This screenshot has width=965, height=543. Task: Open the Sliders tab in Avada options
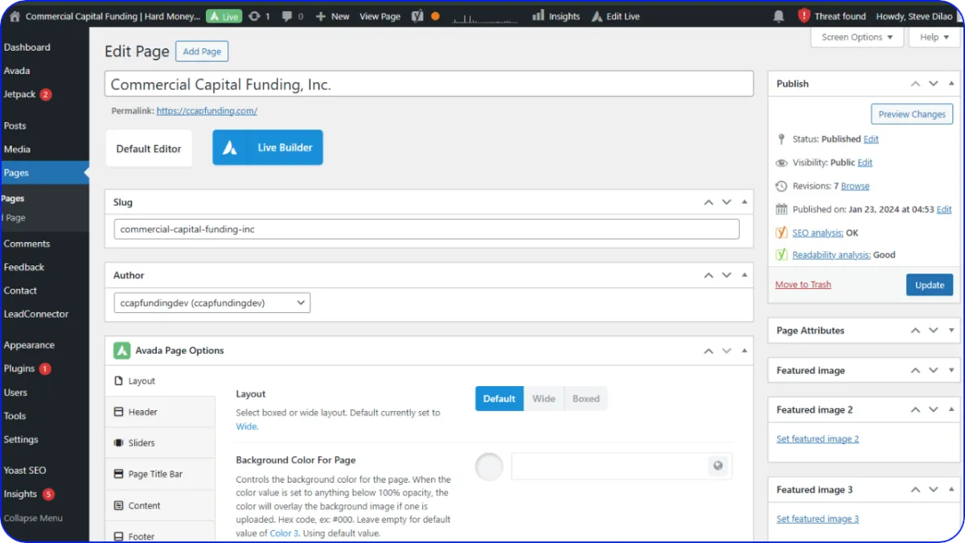pos(160,443)
